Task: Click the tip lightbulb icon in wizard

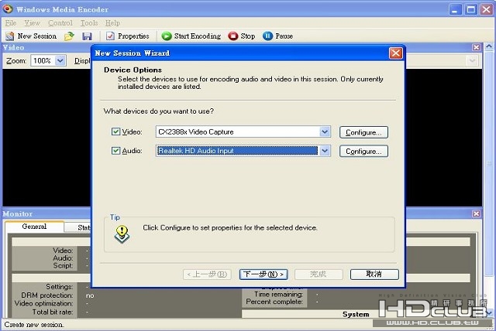Action: (122, 234)
